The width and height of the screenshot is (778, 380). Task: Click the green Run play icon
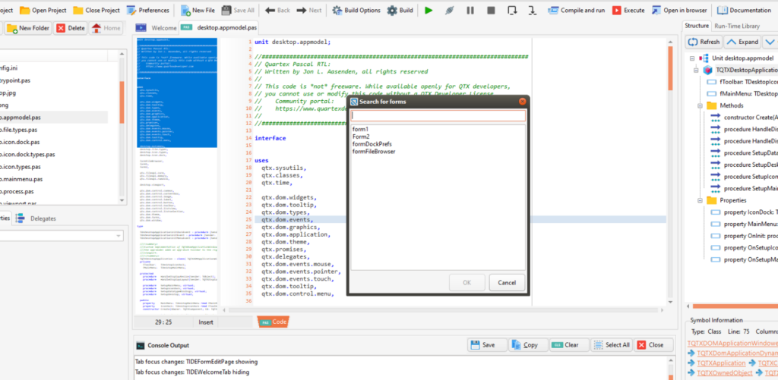[429, 11]
